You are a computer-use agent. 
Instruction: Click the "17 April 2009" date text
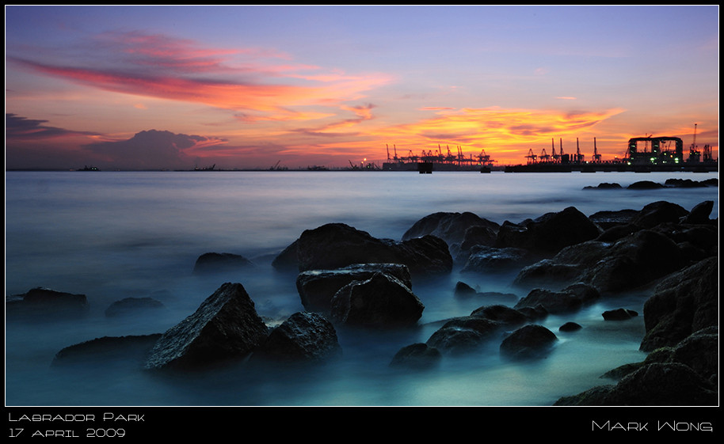pos(67,433)
